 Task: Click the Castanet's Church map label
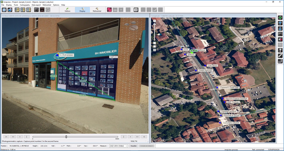coord(231,123)
